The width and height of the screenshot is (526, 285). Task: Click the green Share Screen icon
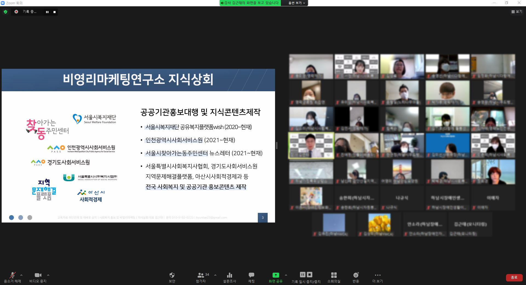tap(276, 275)
